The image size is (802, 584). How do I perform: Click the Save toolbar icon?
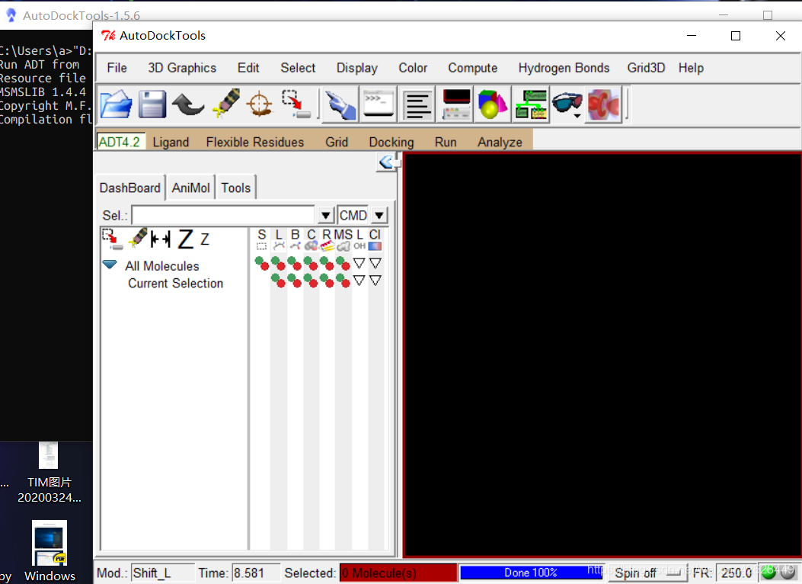(x=152, y=104)
